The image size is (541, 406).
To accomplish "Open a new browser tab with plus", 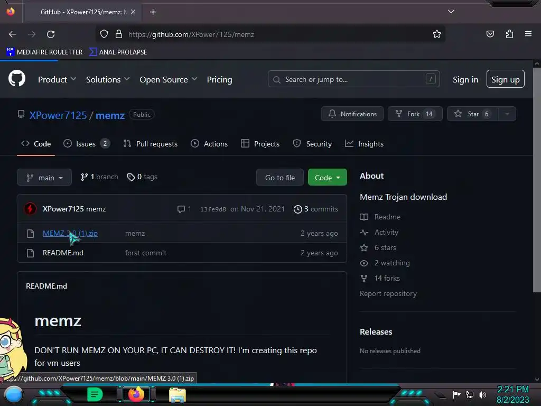I will tap(153, 12).
